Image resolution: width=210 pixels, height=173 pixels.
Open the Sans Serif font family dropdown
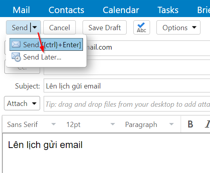(31, 125)
